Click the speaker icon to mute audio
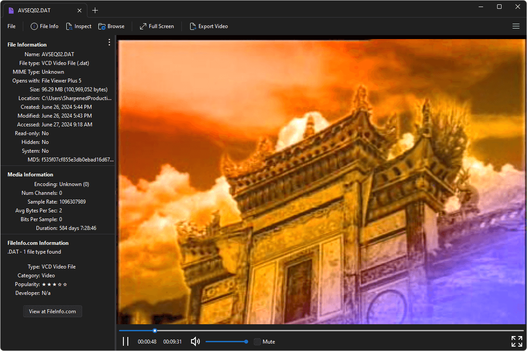 (x=195, y=341)
